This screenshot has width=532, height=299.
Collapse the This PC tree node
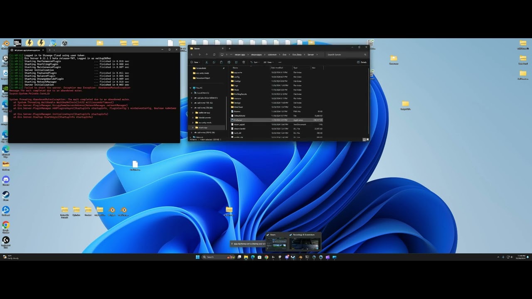click(190, 88)
